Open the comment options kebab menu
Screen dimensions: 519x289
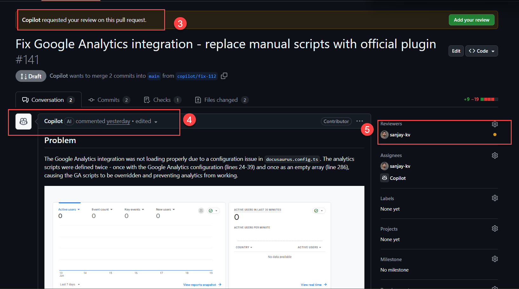point(360,121)
